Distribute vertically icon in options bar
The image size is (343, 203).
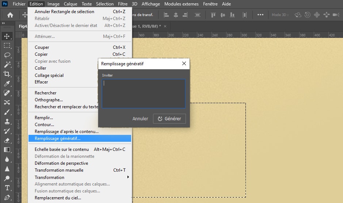[197, 15]
